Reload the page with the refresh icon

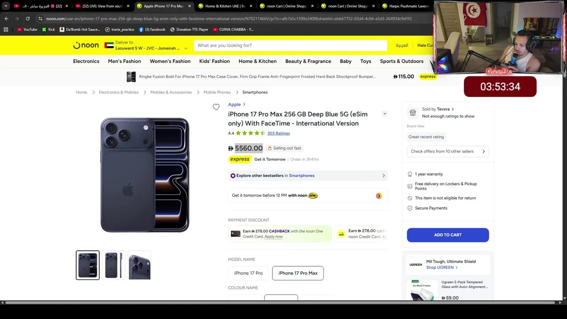coord(27,19)
